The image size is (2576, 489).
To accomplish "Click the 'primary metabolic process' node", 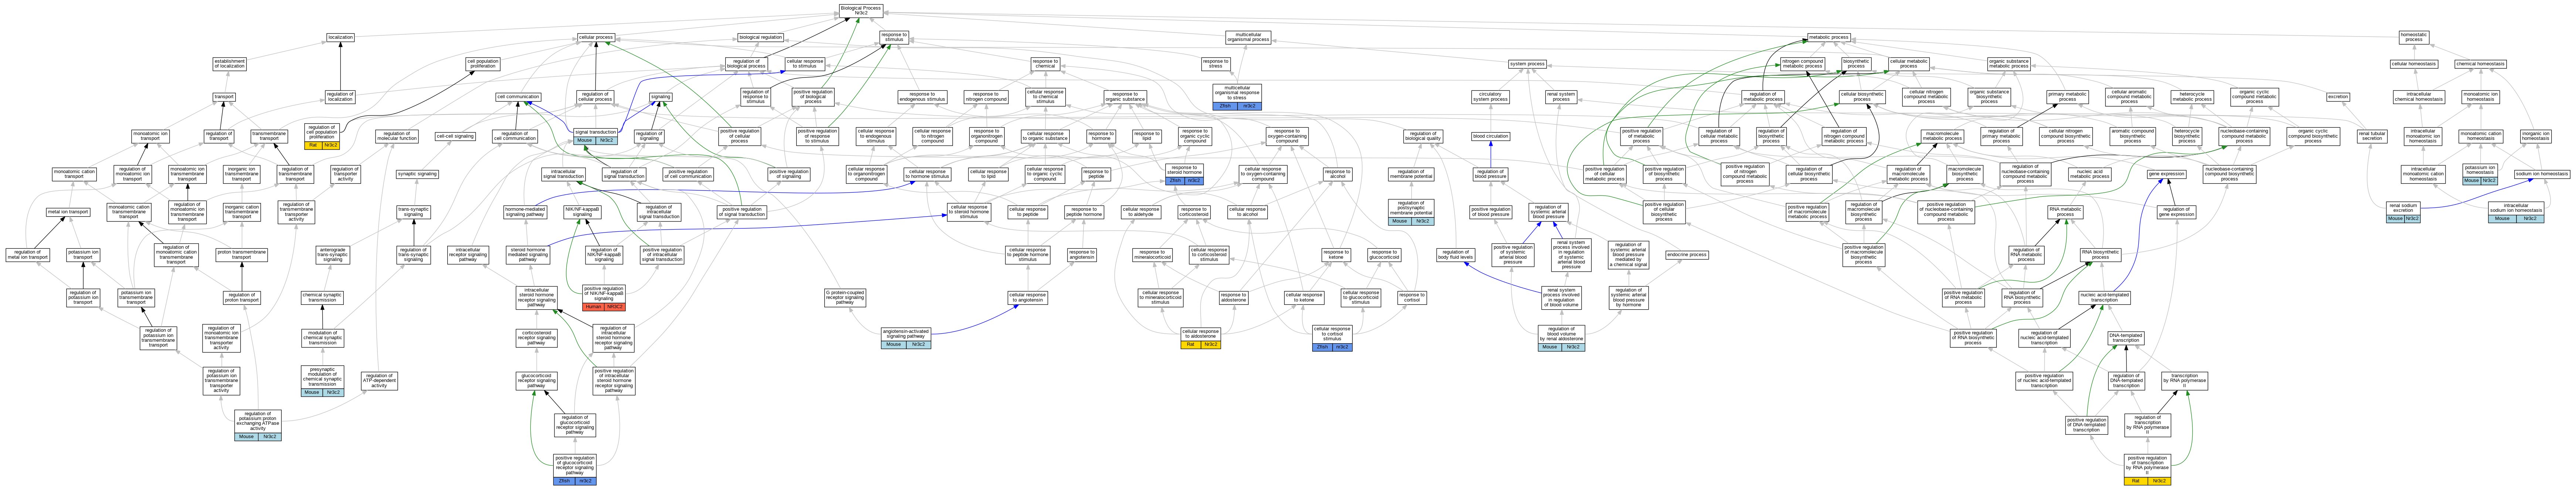I will click(x=2067, y=97).
